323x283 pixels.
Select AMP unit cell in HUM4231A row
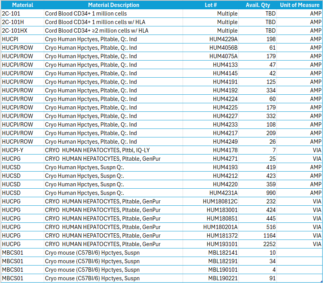[x=299, y=193]
